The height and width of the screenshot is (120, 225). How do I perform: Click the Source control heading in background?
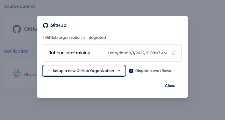click(19, 7)
